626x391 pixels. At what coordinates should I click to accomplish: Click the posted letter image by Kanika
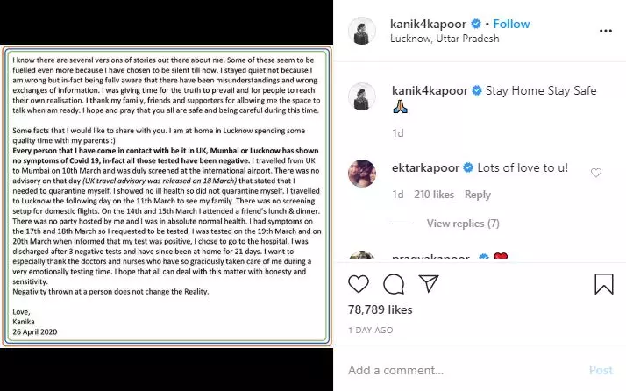coord(167,196)
